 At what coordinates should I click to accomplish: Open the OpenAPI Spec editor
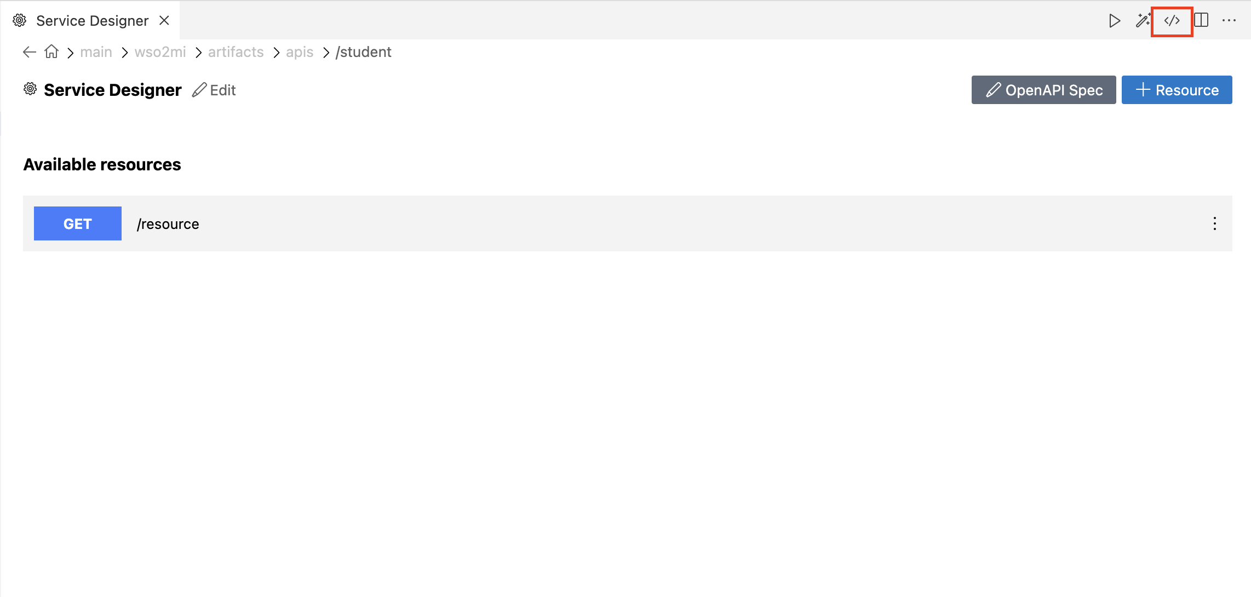[x=1043, y=90]
